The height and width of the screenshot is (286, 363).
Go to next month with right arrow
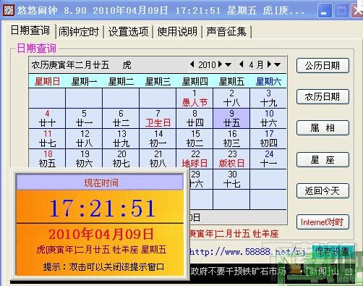(269, 64)
